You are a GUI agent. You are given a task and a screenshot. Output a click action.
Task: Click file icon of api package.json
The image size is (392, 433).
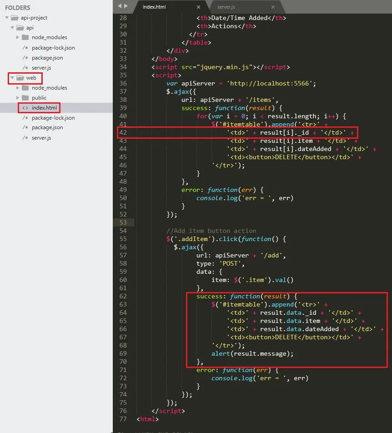[25, 58]
